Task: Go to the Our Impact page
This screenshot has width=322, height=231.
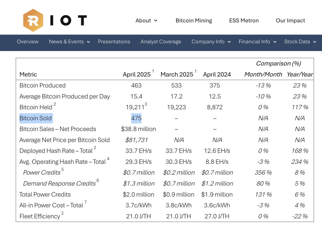Action: tap(290, 21)
